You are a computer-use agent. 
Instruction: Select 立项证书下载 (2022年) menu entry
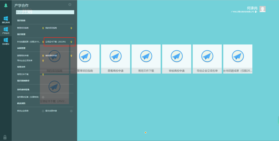pos(56,42)
